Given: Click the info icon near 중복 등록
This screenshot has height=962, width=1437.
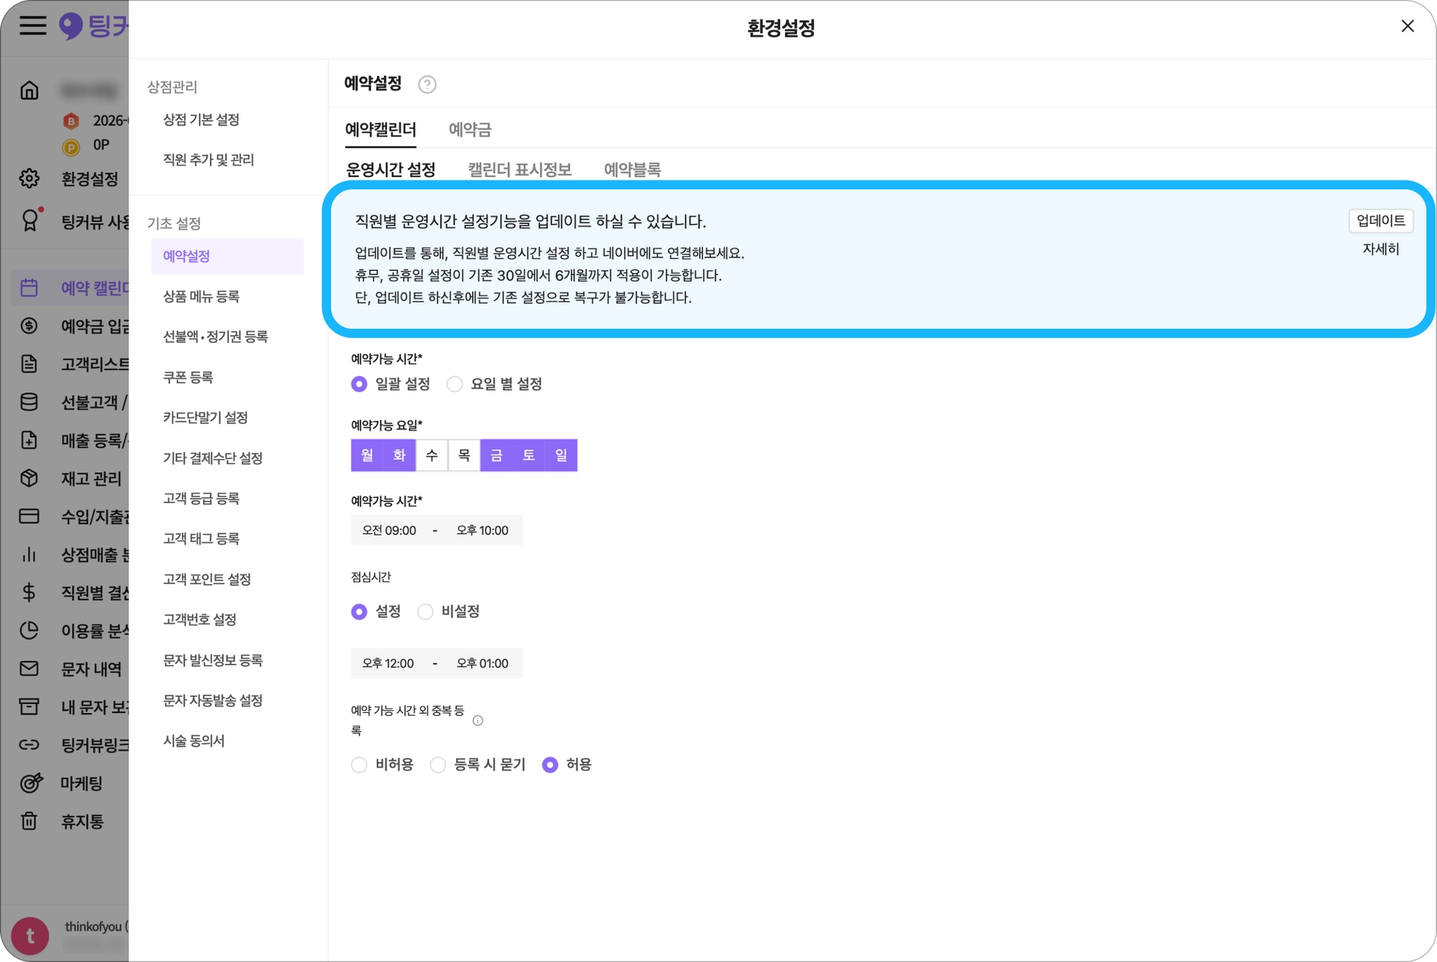Looking at the screenshot, I should click(478, 721).
